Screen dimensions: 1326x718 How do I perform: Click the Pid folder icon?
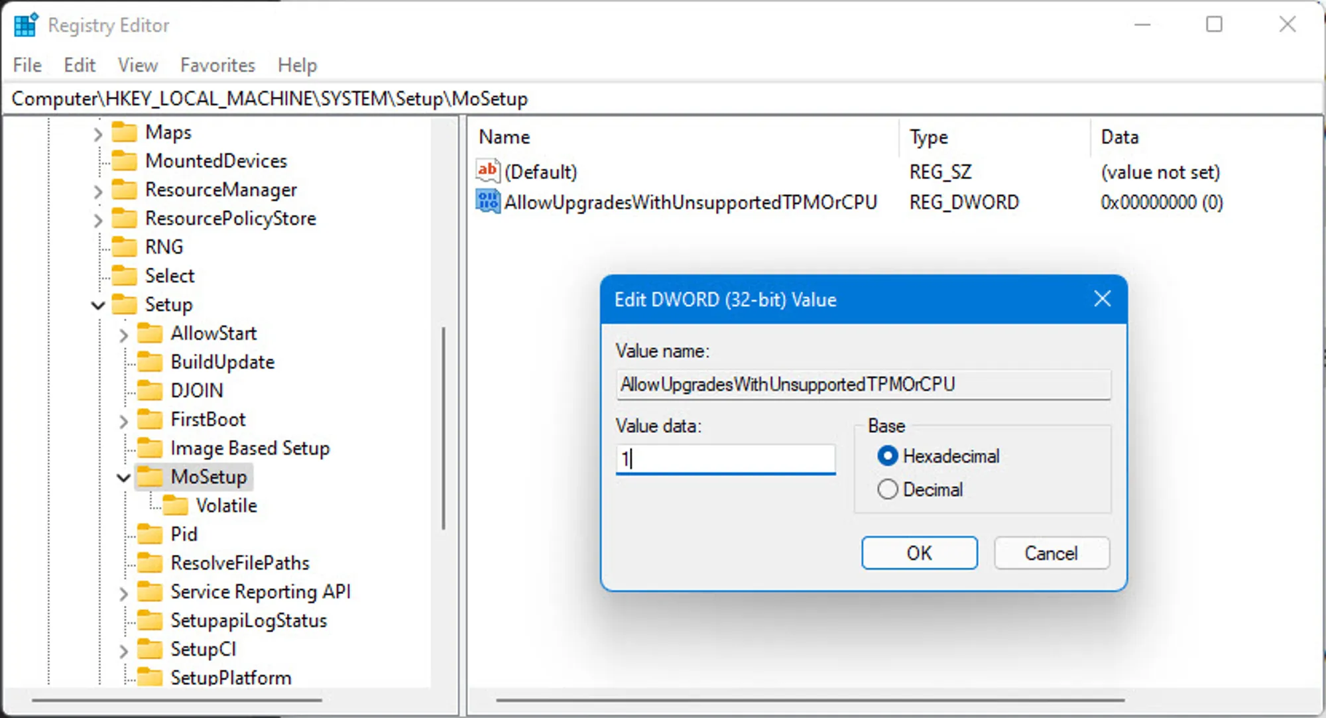[150, 534]
